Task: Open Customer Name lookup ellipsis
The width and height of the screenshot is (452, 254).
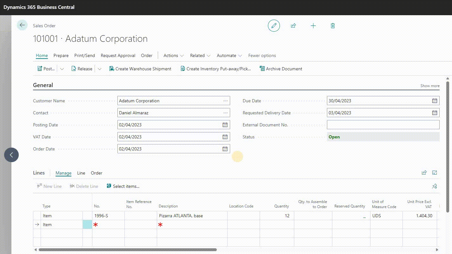Action: point(225,101)
